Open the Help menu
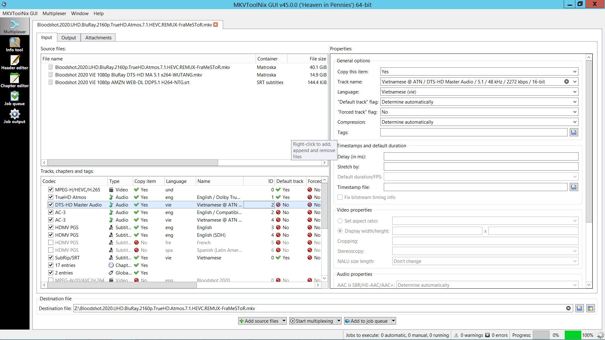This screenshot has height=340, width=605. tap(98, 14)
